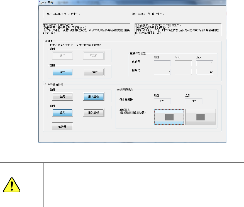Click the empty 电路号 后侧 field

pyautogui.click(x=184, y=63)
